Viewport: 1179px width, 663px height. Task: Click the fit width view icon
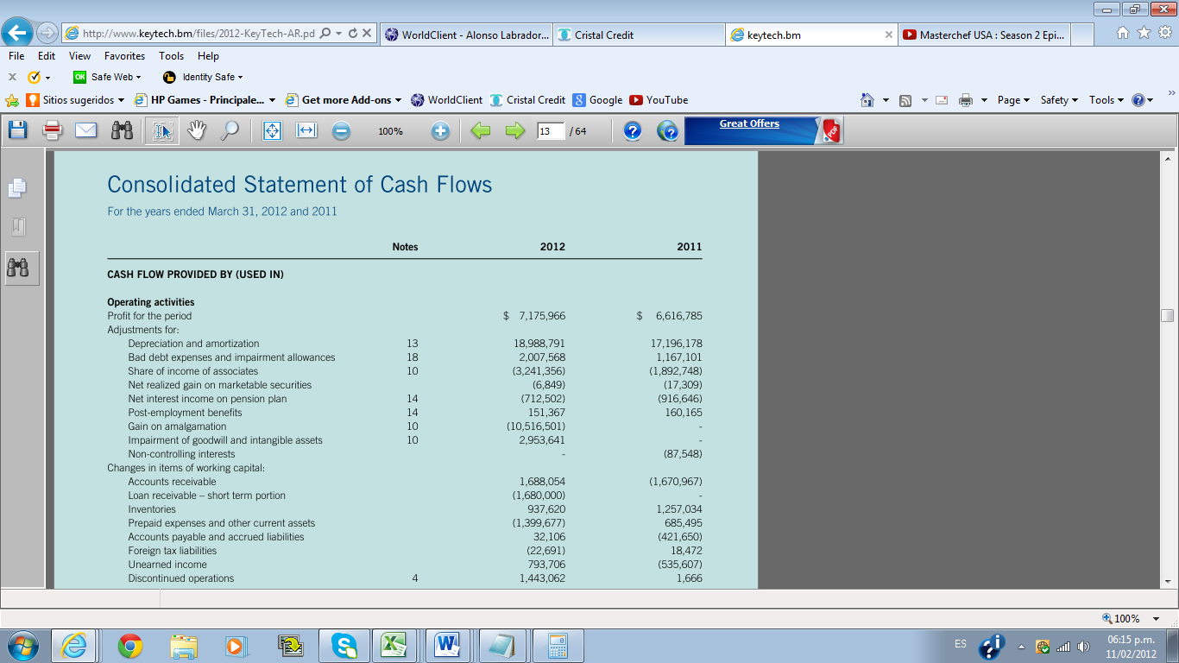click(306, 131)
